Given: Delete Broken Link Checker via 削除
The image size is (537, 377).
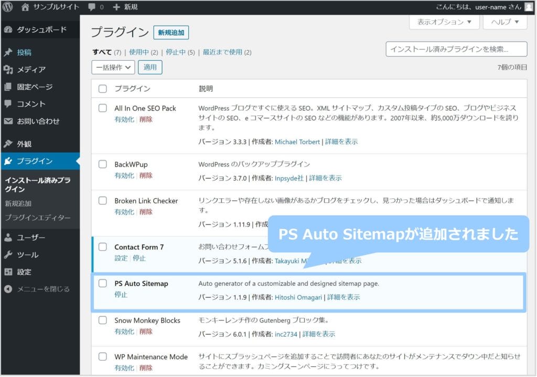Looking at the screenshot, I should 146,212.
